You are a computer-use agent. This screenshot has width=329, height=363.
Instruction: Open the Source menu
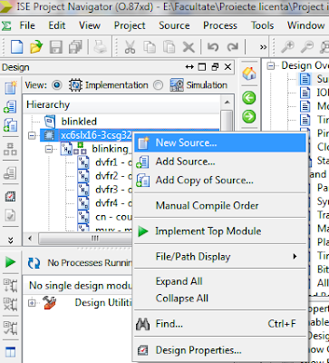(174, 25)
